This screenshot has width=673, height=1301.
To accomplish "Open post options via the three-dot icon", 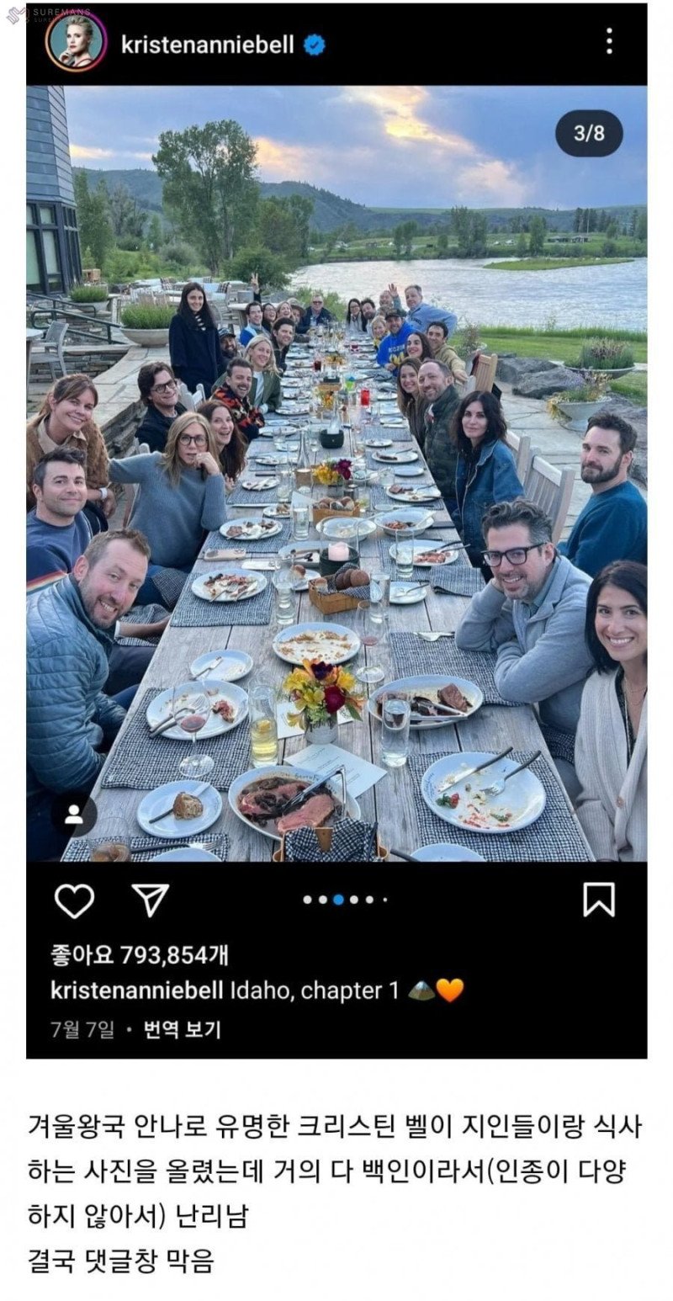I will 608,41.
